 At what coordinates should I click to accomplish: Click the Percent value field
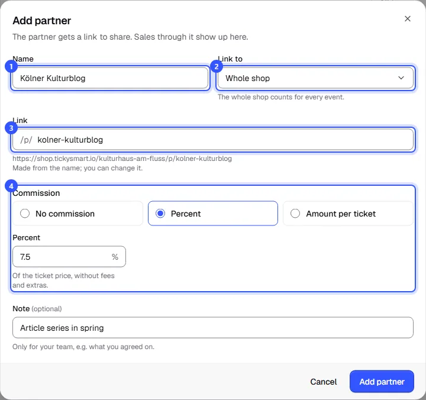(69, 257)
